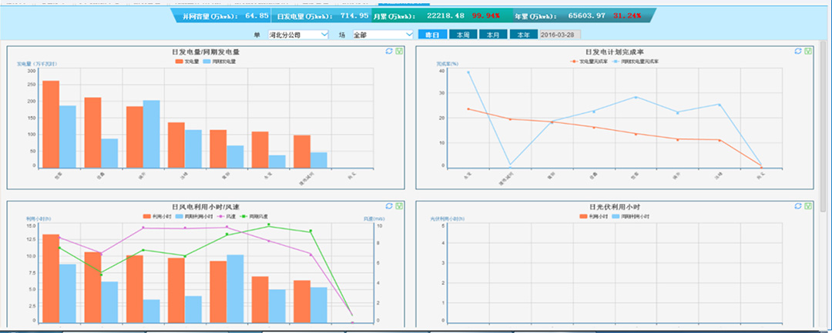Click the 本年 period button
The image size is (832, 333).
(523, 35)
